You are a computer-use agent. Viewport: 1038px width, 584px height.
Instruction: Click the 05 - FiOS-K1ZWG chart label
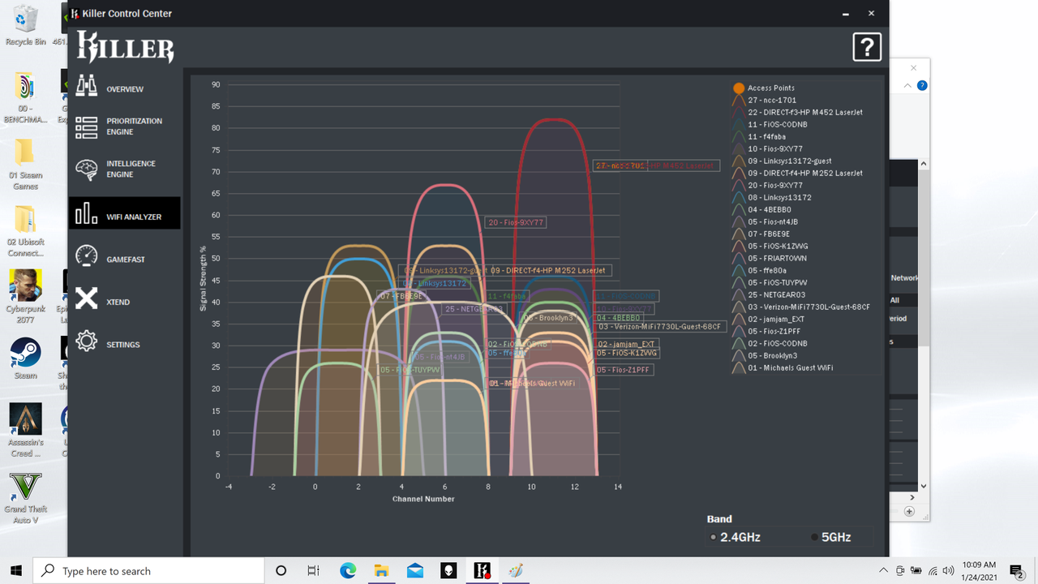(627, 354)
